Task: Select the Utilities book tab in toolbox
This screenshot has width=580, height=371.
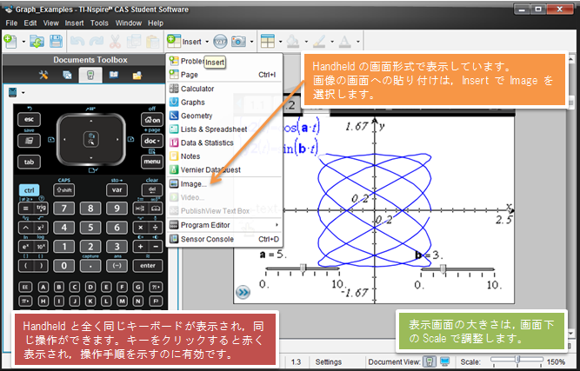Action: 114,75
